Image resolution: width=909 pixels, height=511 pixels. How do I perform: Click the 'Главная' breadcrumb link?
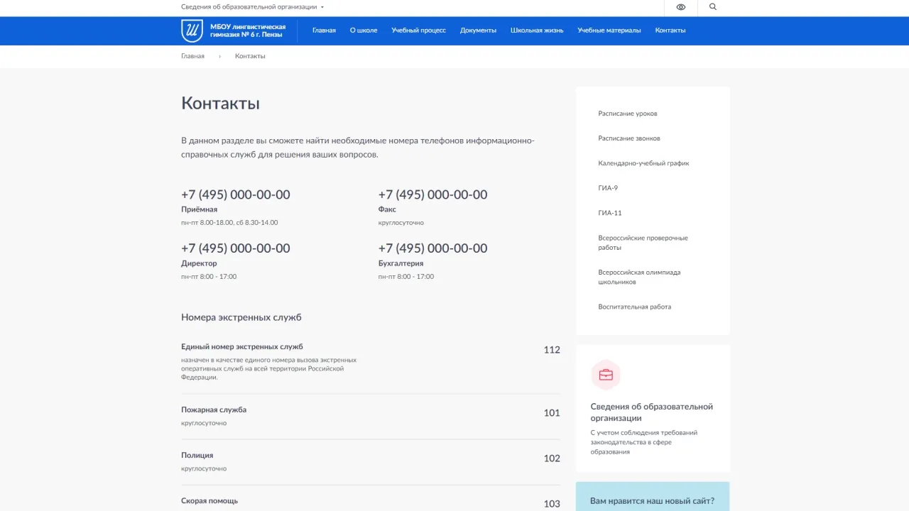tap(192, 56)
